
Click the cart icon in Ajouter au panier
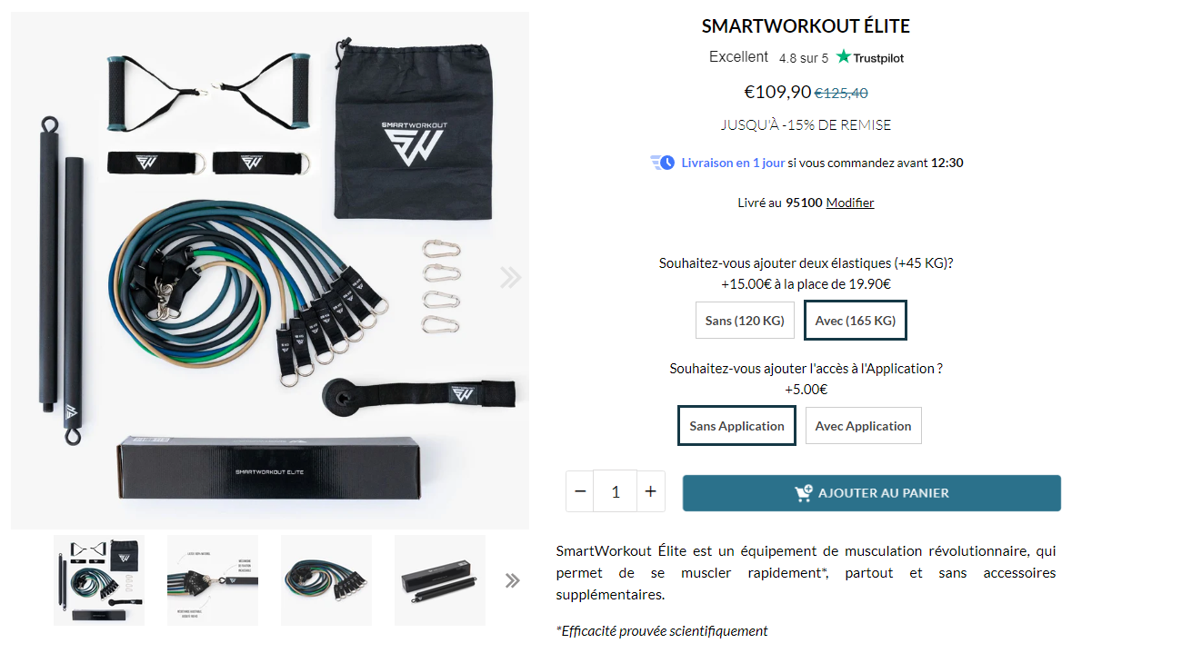(x=804, y=493)
